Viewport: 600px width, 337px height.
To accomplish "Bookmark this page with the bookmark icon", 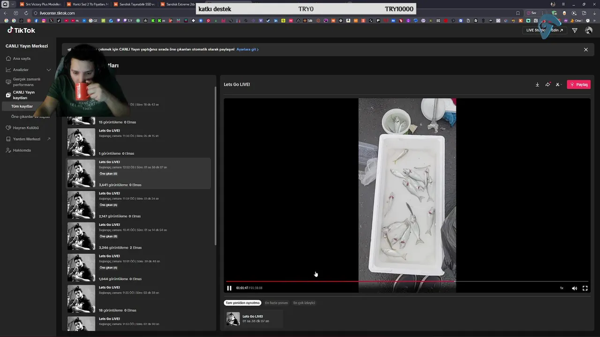I will pos(517,13).
